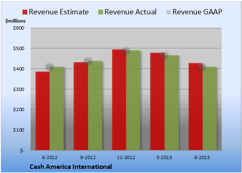Click the '$500' y-axis label
242x173 pixels.
click(x=19, y=48)
